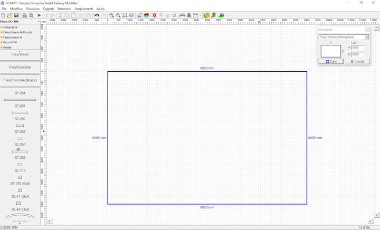Viewport: 380px width, 230px height.
Task: Start 3D view with the green train icon
Action: tap(221, 15)
